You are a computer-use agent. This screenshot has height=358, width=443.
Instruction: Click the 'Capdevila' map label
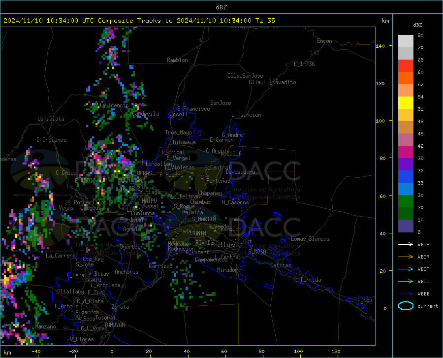click(x=146, y=114)
